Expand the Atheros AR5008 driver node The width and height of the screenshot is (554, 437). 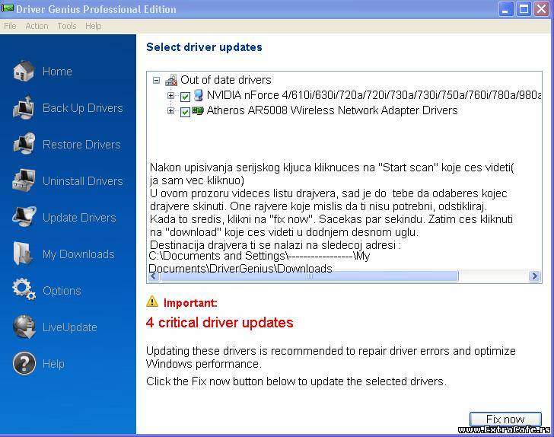171,111
